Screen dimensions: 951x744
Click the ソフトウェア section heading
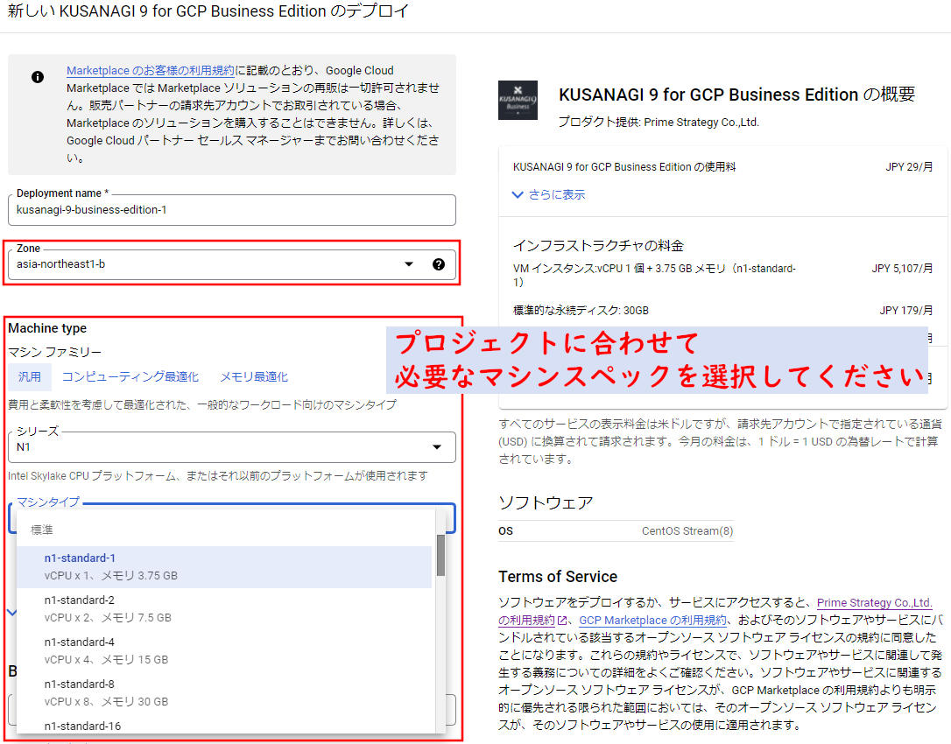(546, 502)
